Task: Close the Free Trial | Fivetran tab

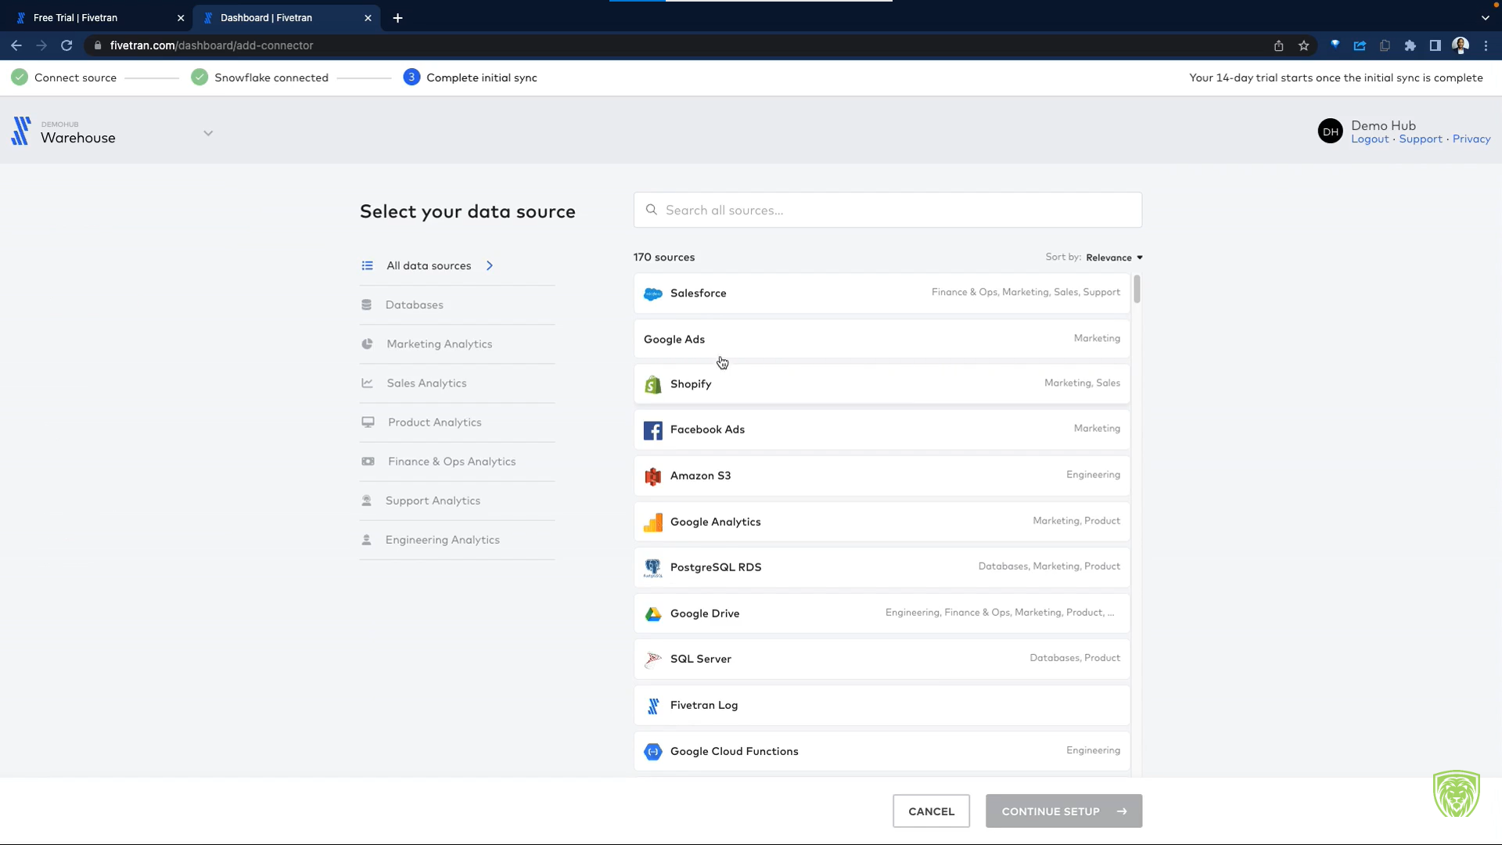Action: (x=181, y=17)
